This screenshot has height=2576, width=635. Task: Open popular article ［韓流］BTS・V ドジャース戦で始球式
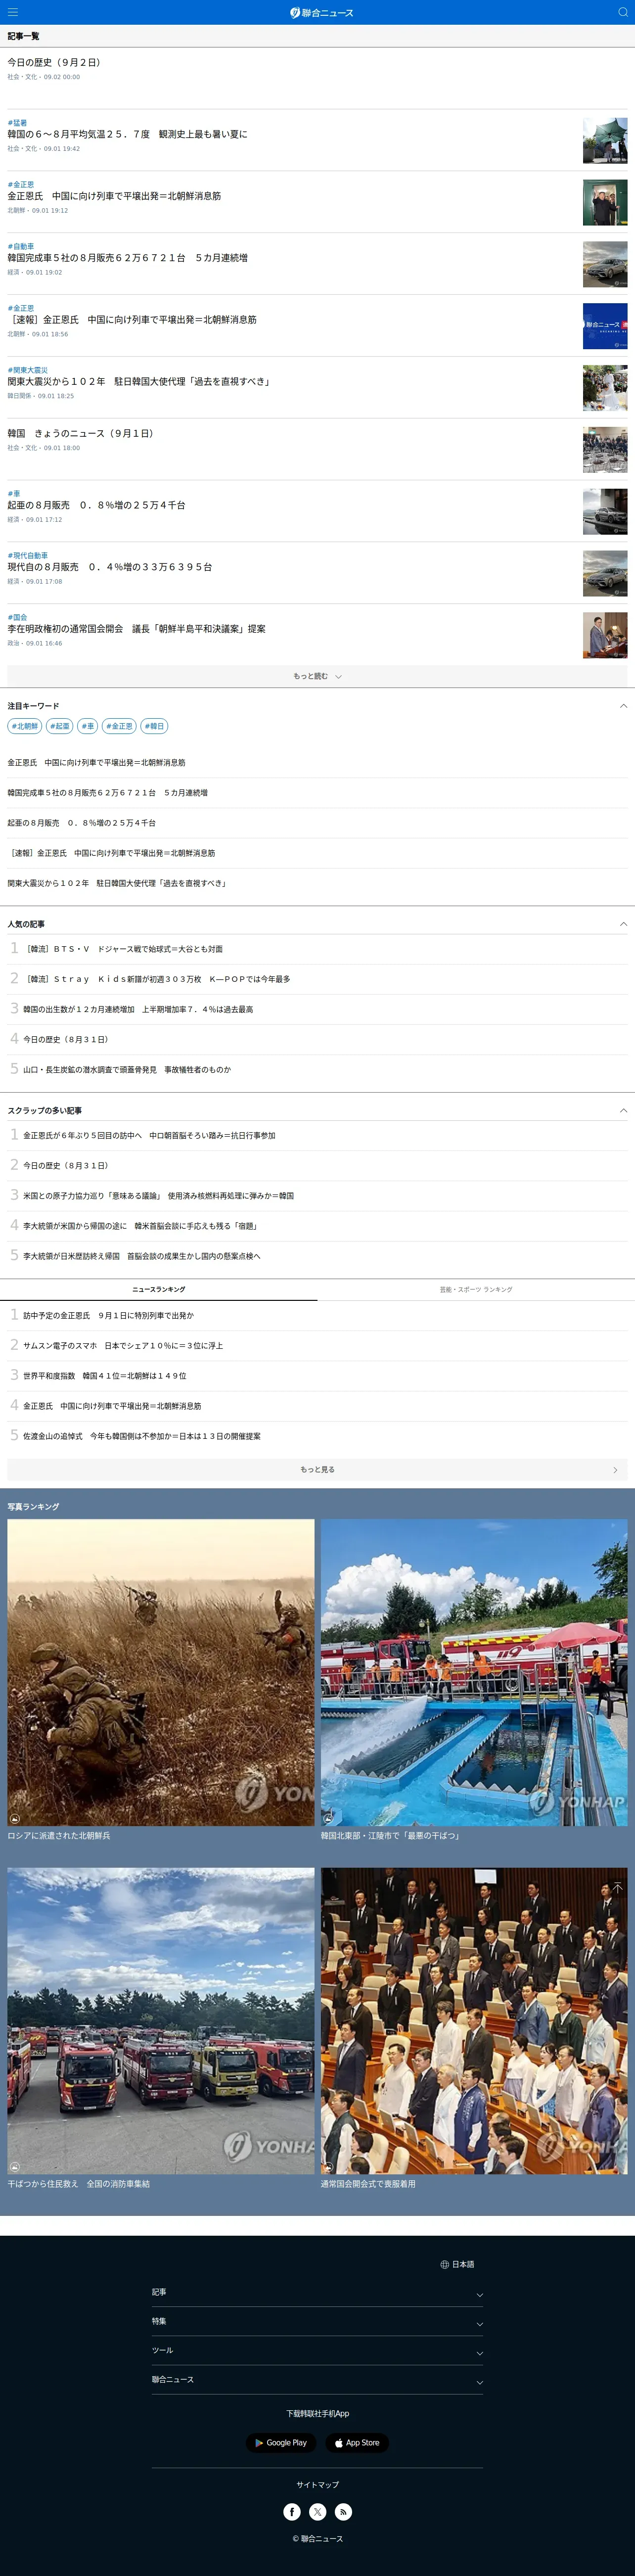pos(124,949)
